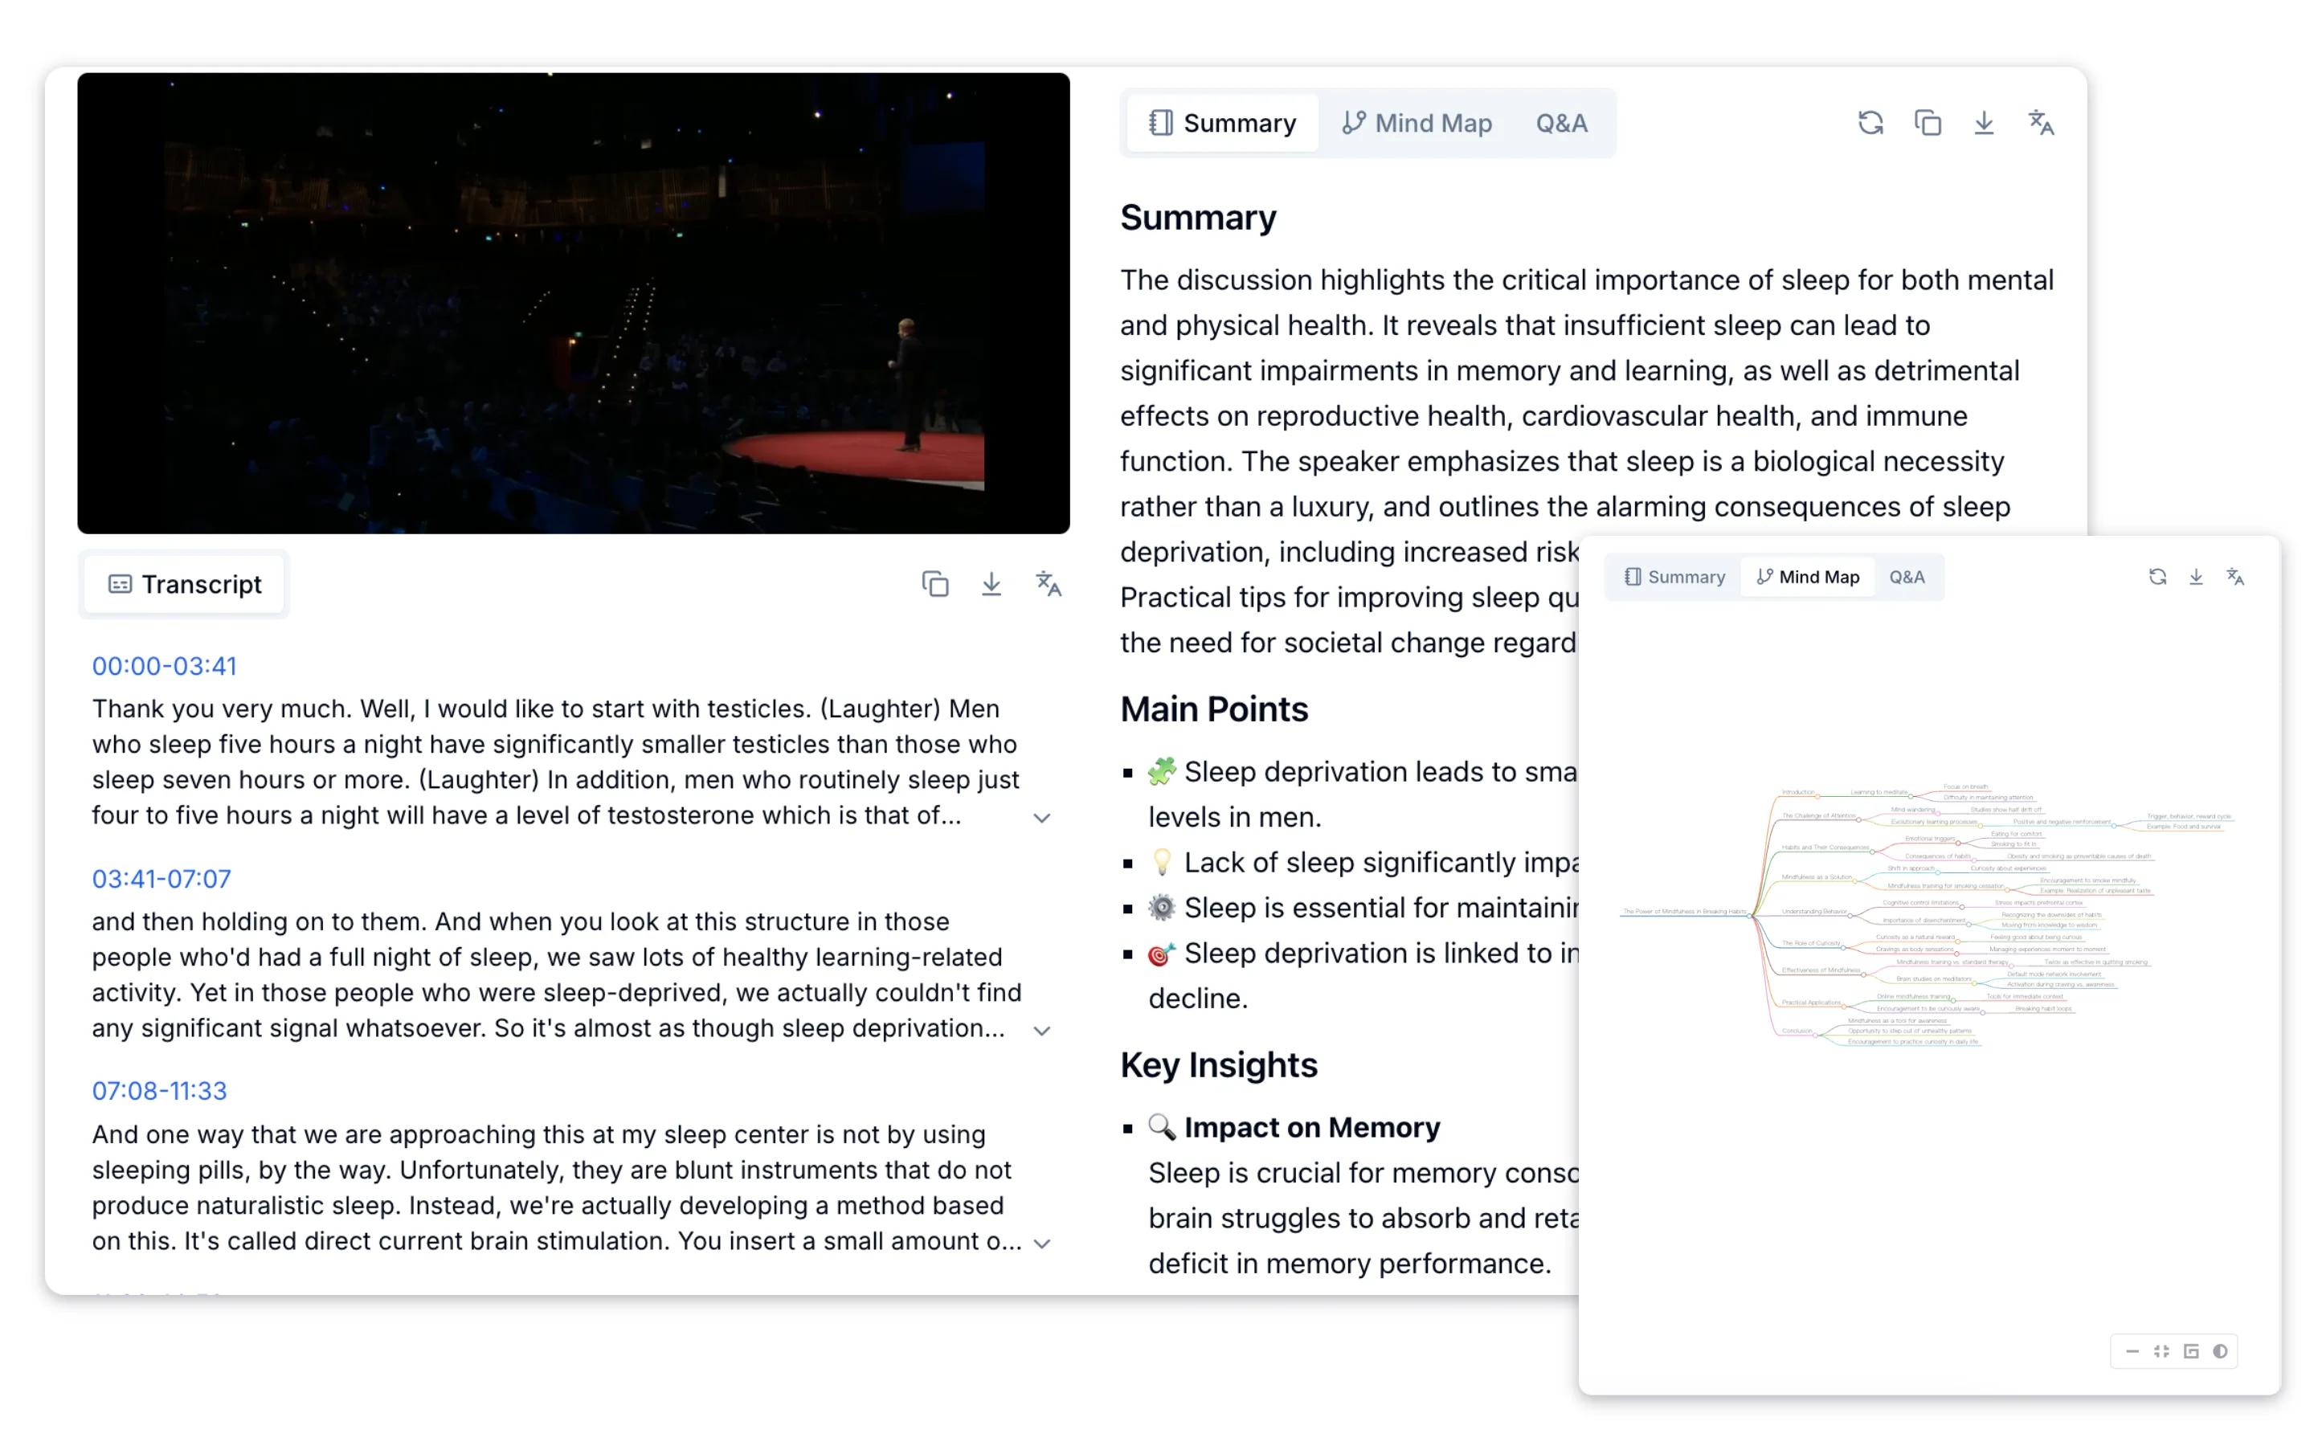This screenshot has width=2314, height=1446.
Task: Toggle mind map dark/light contrast mode
Action: pos(2220,1351)
